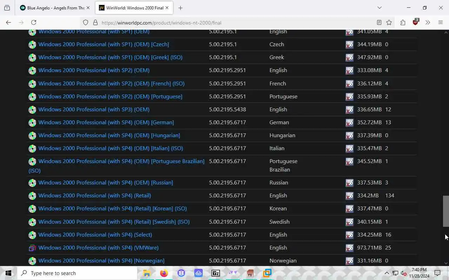Click architecture icon in 973.71MB VMWare row

coord(349,248)
